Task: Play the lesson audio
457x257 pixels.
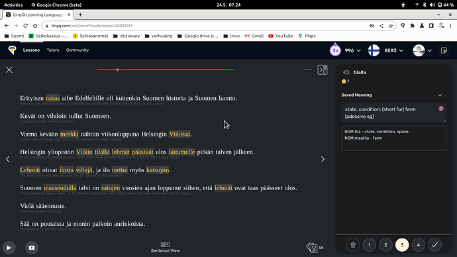Action: point(9,248)
